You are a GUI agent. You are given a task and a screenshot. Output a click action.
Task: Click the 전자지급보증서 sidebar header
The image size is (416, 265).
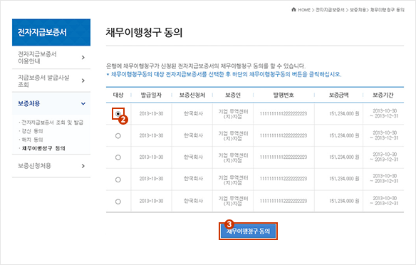pyautogui.click(x=51, y=32)
